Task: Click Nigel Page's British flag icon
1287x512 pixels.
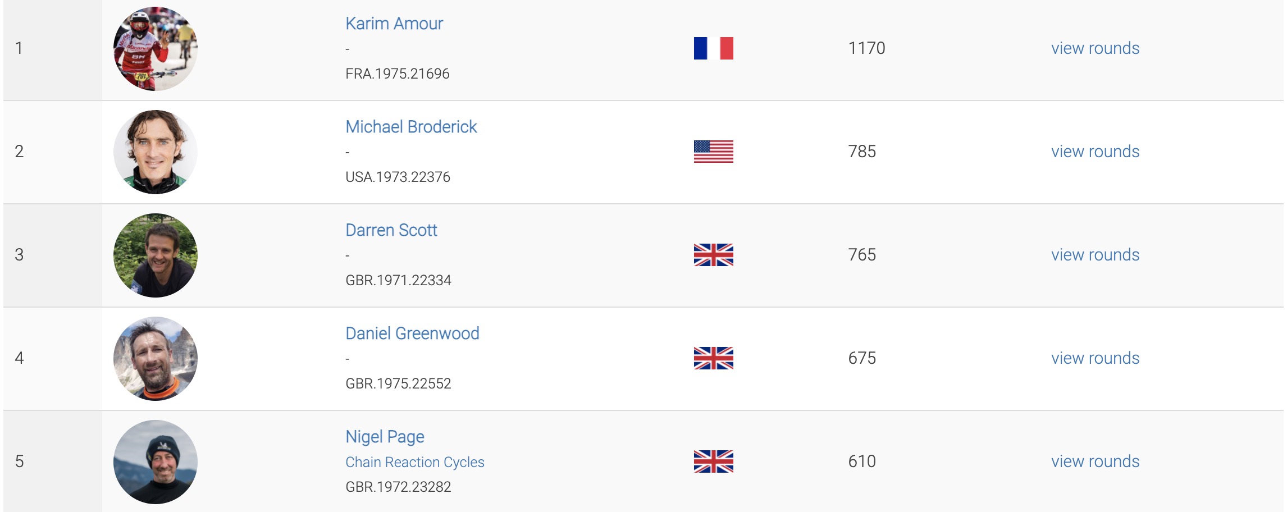Action: pos(713,461)
